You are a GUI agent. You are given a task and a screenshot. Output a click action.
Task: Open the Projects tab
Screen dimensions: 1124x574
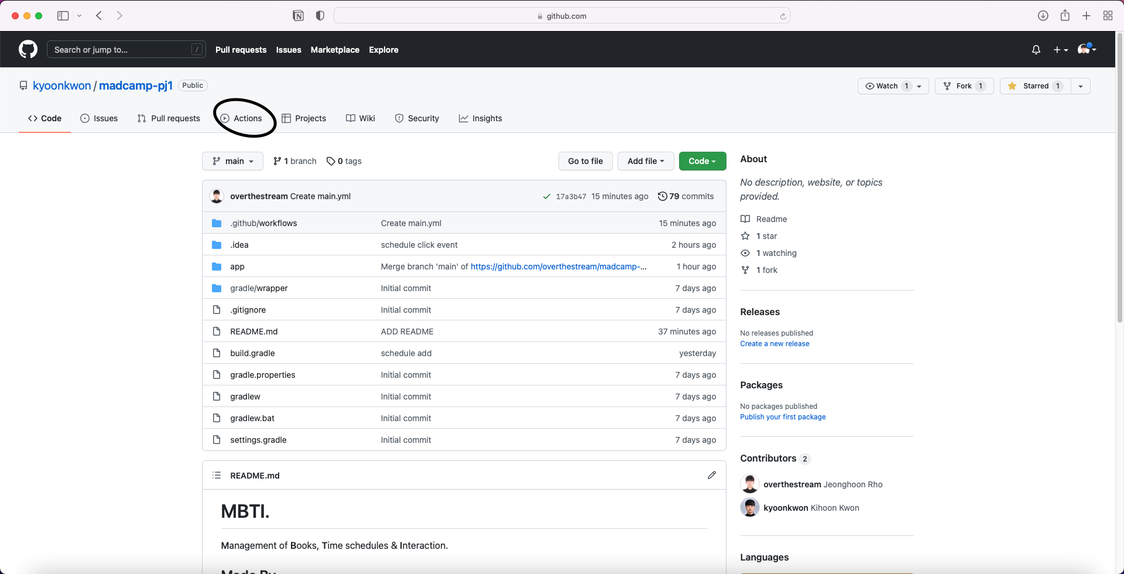(x=304, y=118)
